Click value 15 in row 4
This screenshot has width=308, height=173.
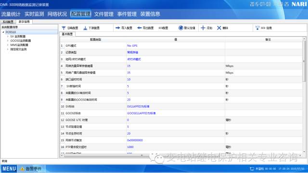coord(128,66)
